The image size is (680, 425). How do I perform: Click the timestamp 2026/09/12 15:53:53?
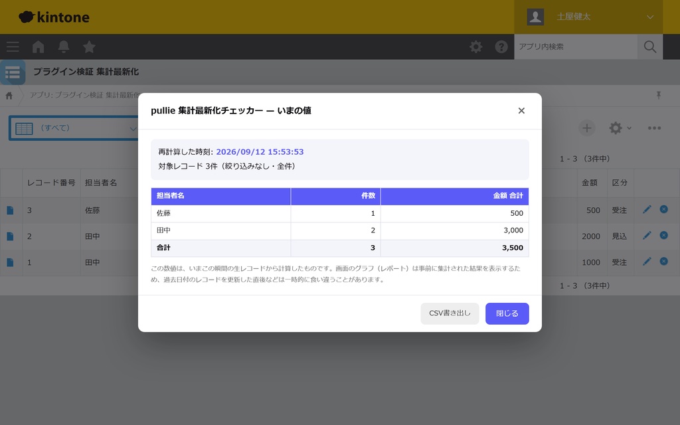pos(260,152)
